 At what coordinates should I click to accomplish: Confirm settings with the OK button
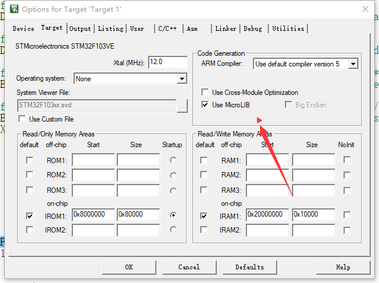[x=129, y=267]
